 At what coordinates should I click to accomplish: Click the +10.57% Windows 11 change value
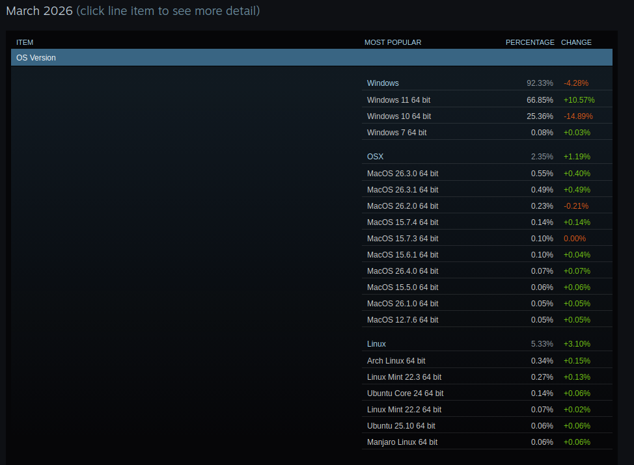click(579, 100)
